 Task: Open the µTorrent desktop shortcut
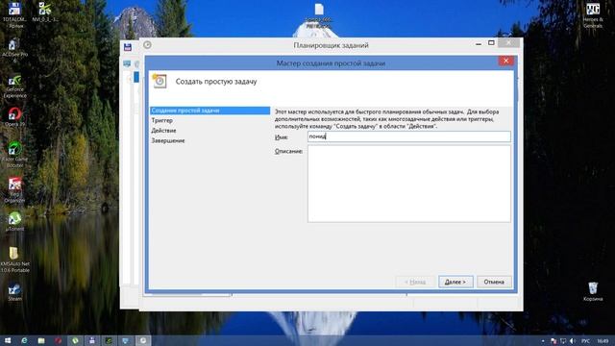click(14, 221)
